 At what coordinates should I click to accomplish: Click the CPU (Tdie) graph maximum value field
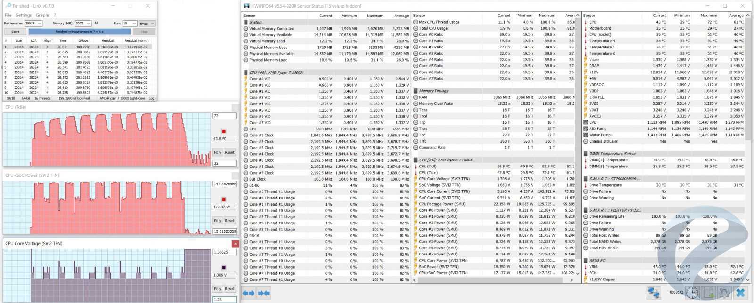(224, 116)
